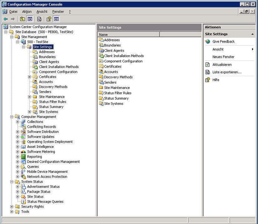258x224 pixels.
Task: Expand the Tools tree node
Action: click(12, 212)
